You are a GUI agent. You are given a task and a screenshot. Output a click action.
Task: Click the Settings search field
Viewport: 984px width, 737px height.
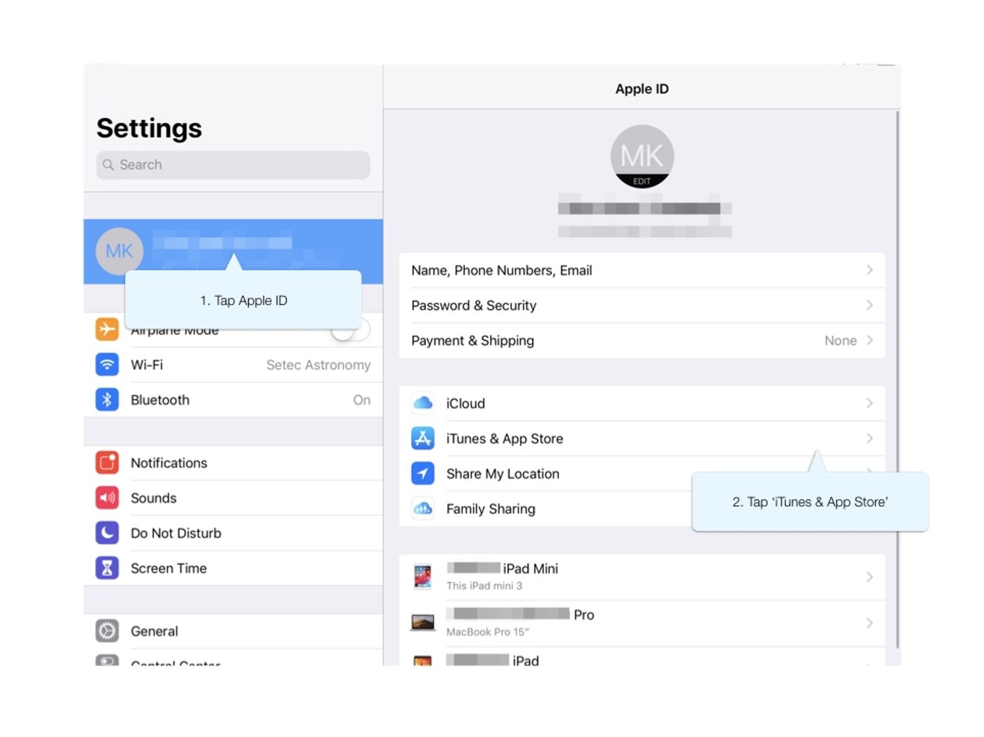(233, 164)
